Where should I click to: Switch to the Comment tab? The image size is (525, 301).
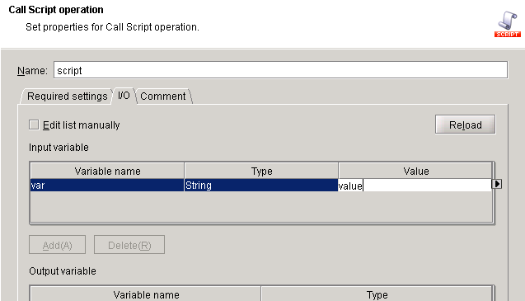pos(163,96)
